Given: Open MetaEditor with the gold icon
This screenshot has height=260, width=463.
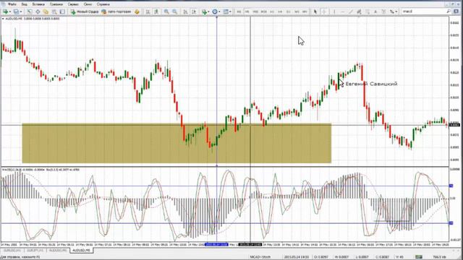Looking at the screenshot, I should click(x=137, y=12).
